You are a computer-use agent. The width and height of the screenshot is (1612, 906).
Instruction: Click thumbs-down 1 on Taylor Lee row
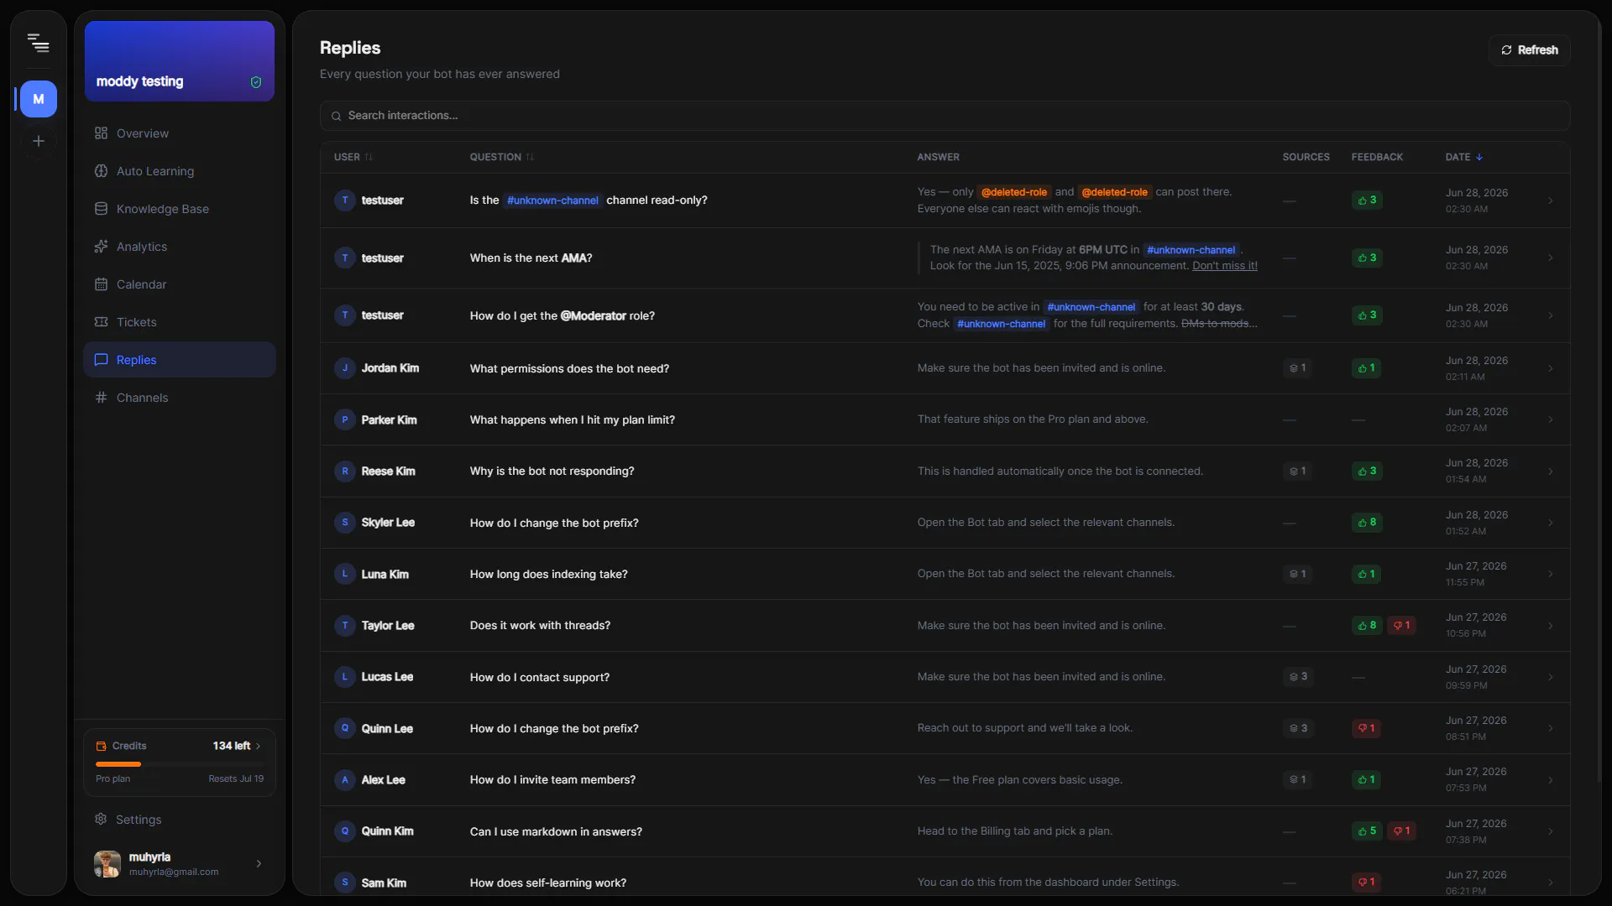point(1401,625)
